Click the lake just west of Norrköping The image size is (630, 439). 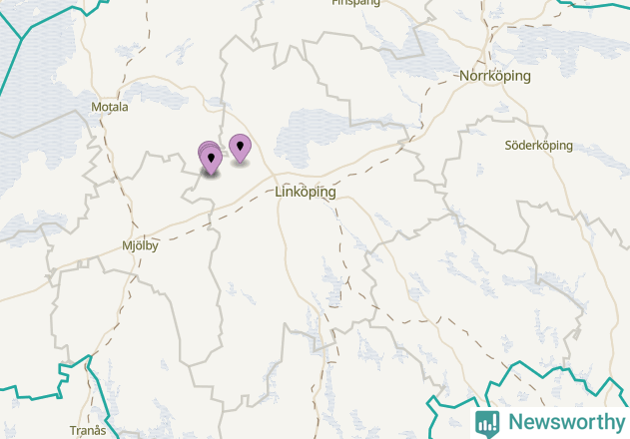pyautogui.click(x=418, y=56)
